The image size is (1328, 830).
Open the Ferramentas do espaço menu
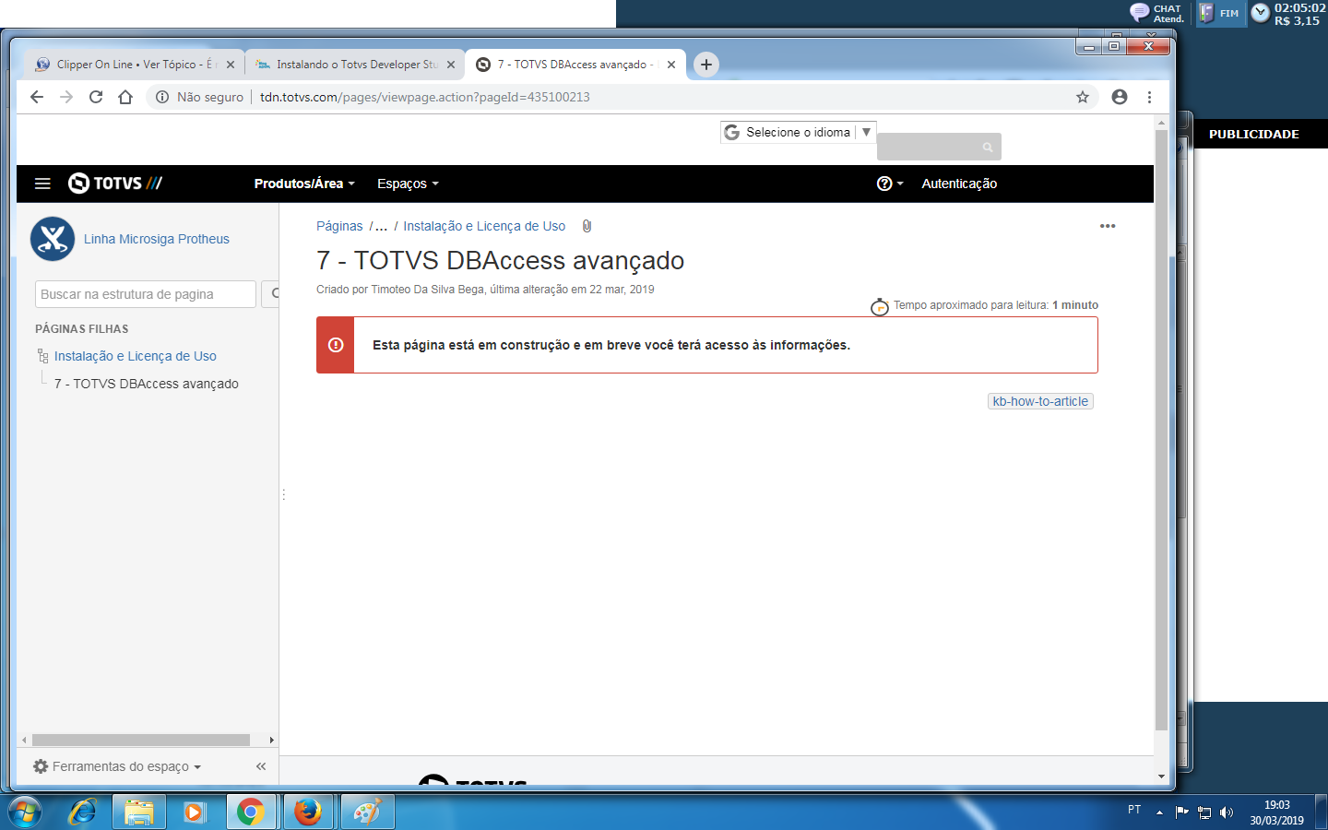117,766
